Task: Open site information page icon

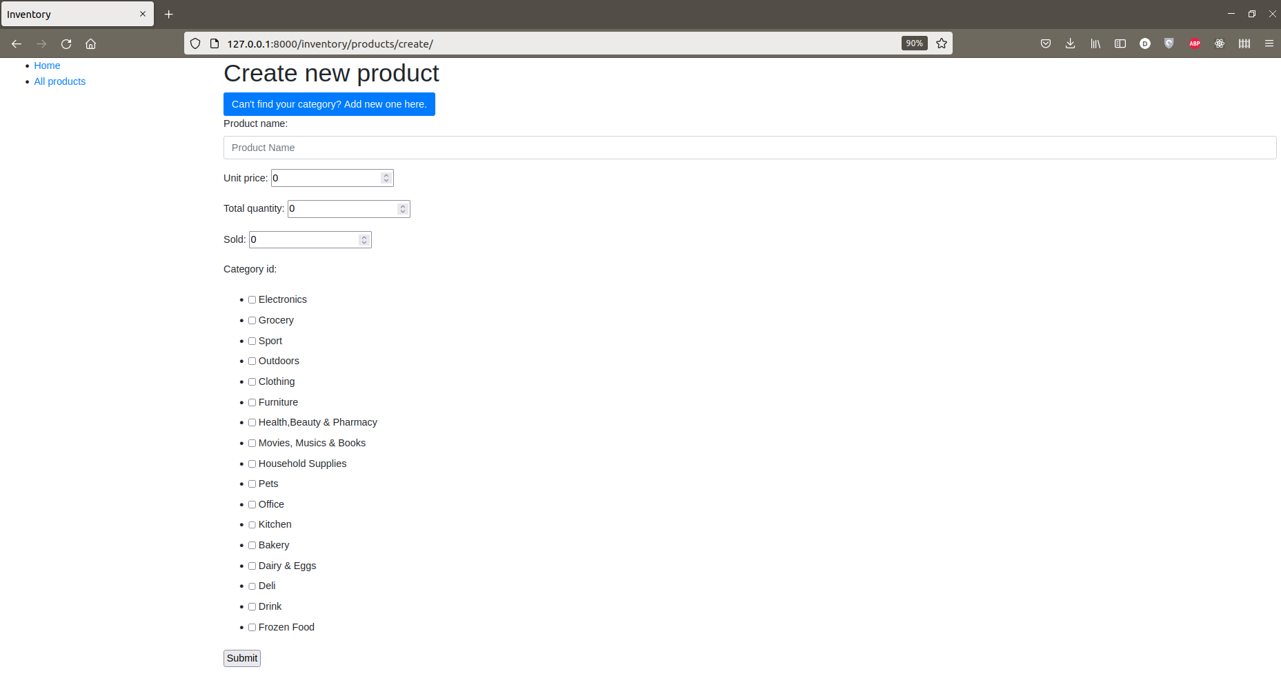Action: click(x=215, y=43)
